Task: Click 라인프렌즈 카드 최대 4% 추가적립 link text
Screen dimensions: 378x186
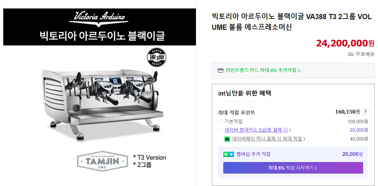Action: tap(261, 70)
